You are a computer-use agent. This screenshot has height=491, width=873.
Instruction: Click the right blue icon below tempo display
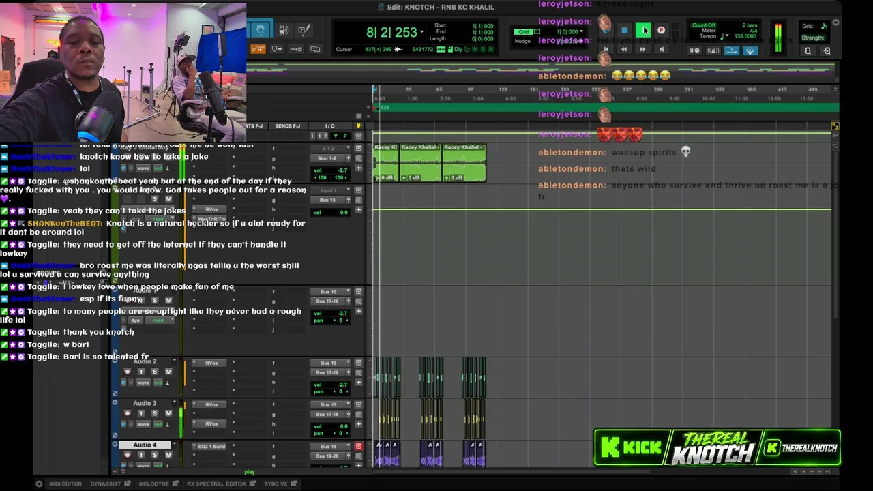750,50
